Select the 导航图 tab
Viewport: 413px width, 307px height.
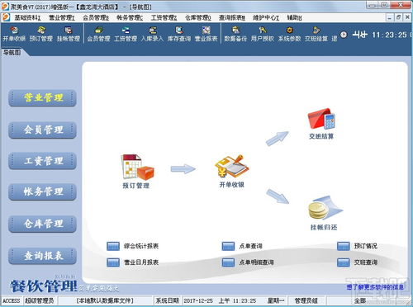(x=12, y=52)
